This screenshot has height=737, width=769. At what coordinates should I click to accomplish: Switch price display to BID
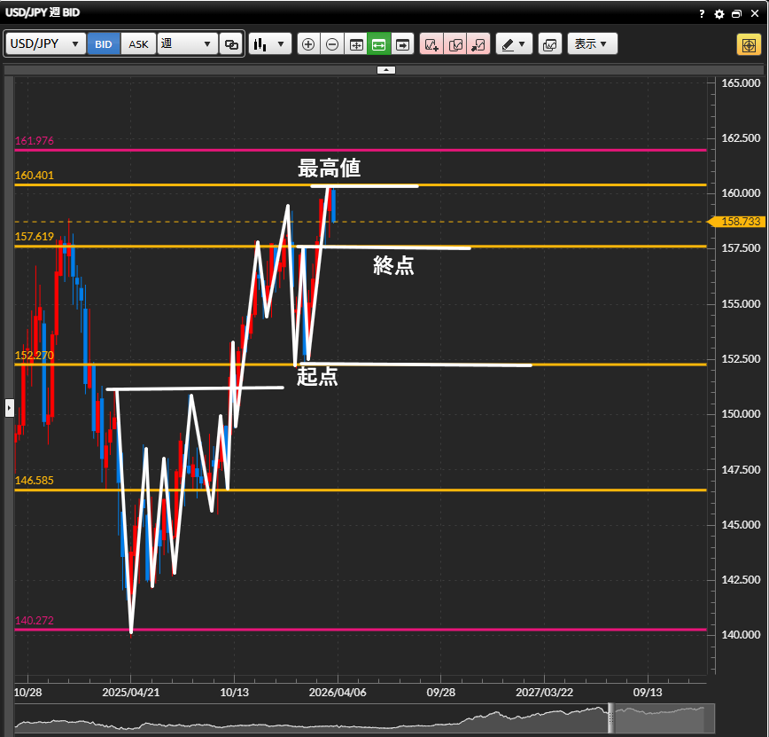coord(104,44)
